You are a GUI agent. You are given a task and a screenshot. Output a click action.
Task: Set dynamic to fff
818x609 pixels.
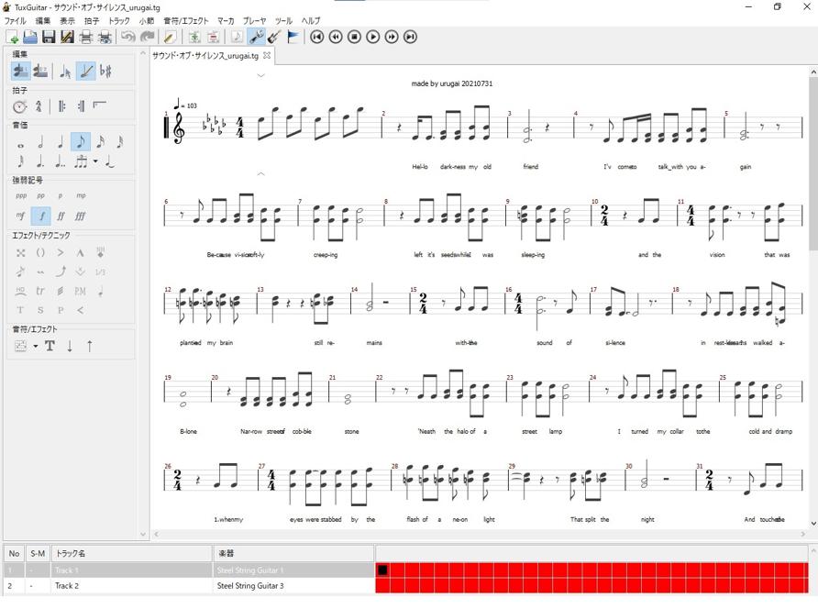(x=81, y=216)
